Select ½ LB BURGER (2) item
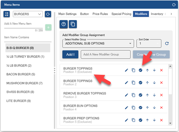 28,65
